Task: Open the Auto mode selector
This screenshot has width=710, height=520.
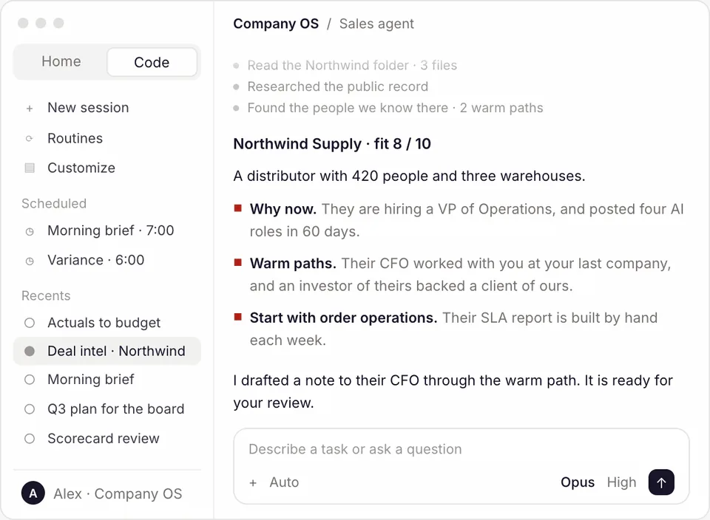Action: 284,482
